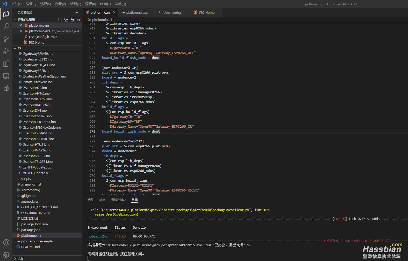Image resolution: width=408 pixels, height=261 pixels.
Task: Open the View menu
Action: (60, 4)
